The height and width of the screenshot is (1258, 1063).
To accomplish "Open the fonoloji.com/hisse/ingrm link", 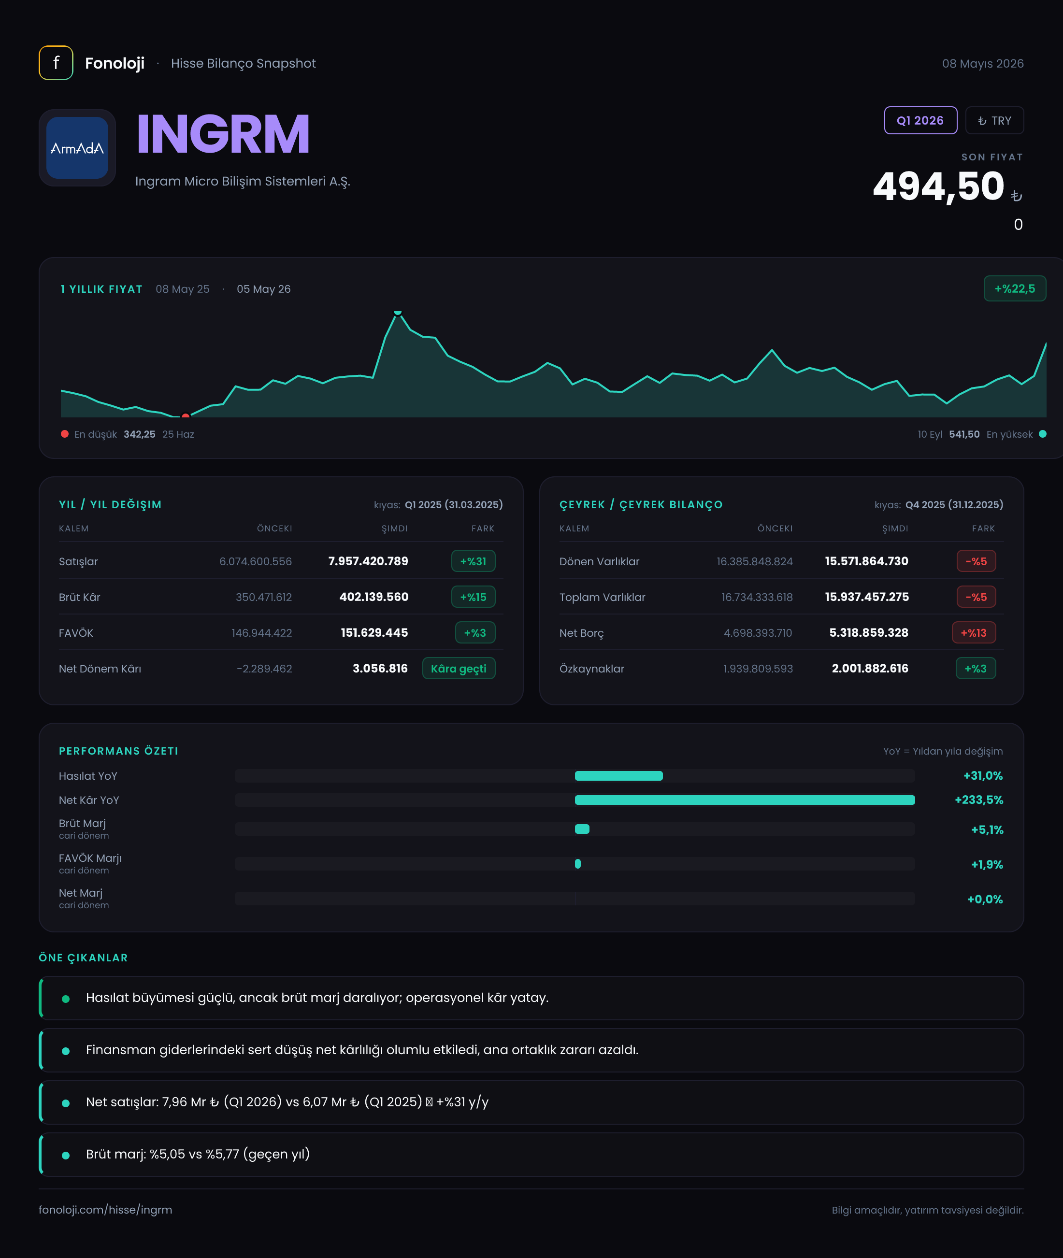I will (105, 1209).
